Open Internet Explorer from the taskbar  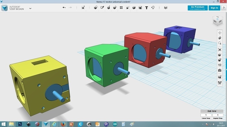pyautogui.click(x=54, y=124)
